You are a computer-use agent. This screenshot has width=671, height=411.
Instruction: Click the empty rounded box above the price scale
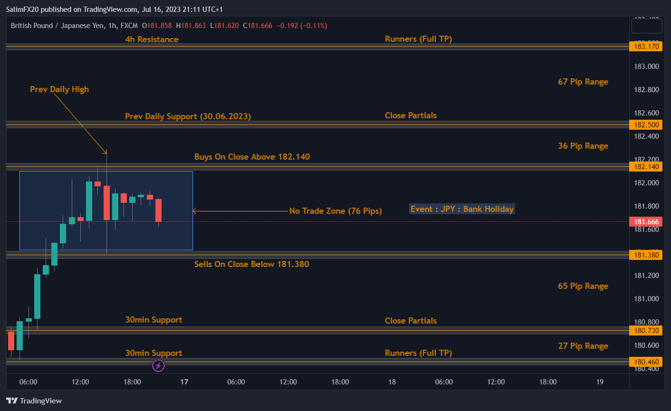(646, 26)
